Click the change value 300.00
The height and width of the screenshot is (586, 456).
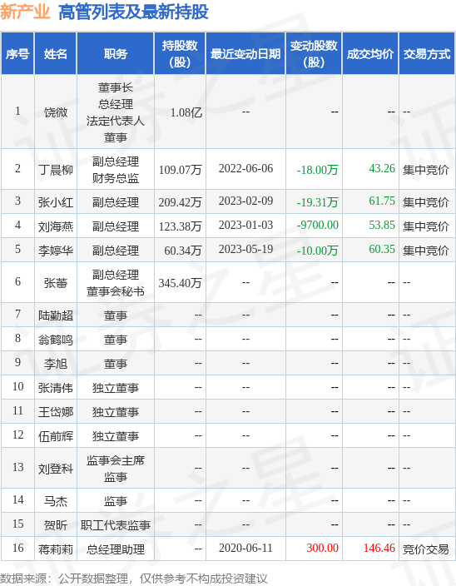click(x=322, y=548)
